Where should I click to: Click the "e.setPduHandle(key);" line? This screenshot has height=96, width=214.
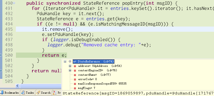(x=68, y=34)
